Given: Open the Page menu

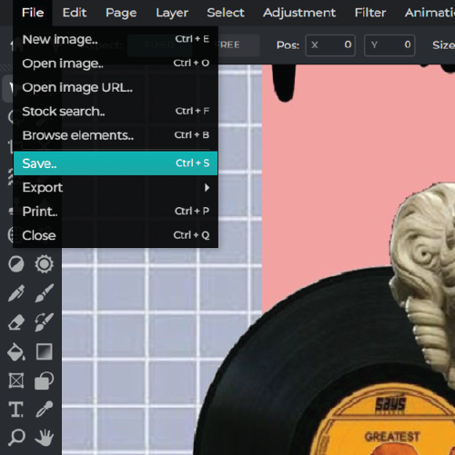Looking at the screenshot, I should [121, 13].
